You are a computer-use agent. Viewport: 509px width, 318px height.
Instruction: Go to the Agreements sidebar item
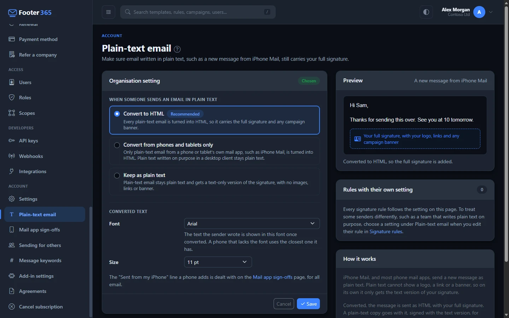pyautogui.click(x=45, y=291)
